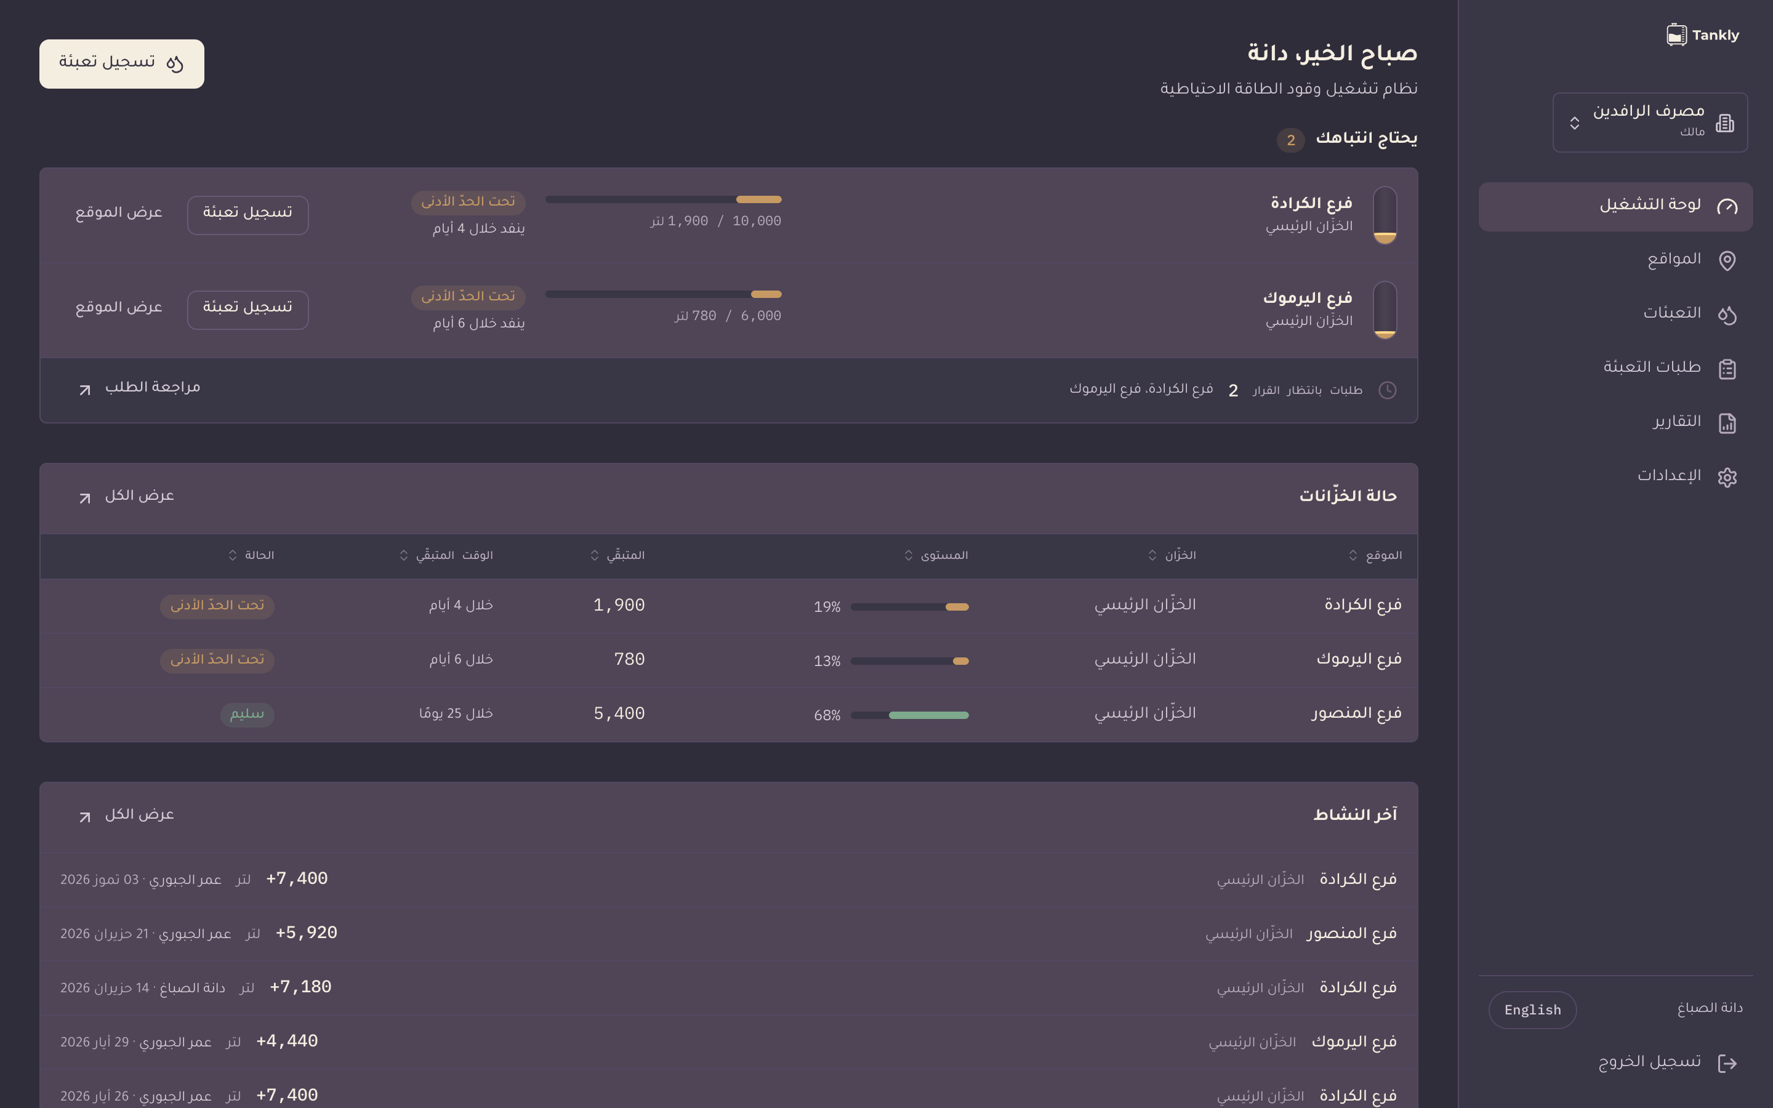Click the tank gauge icon of فرع اليرموك
1773x1108 pixels.
pos(1385,310)
